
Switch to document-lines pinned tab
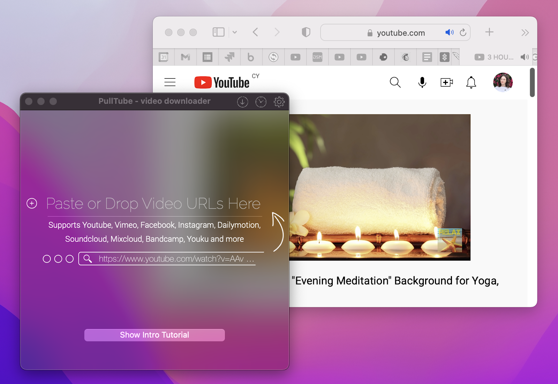coord(427,57)
